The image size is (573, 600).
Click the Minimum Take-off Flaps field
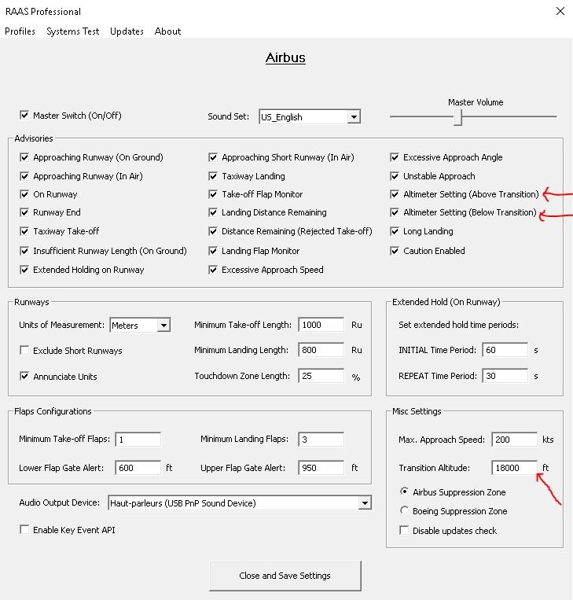coord(138,440)
